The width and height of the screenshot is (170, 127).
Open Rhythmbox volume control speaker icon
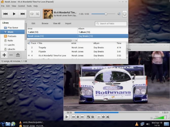pos(119,14)
